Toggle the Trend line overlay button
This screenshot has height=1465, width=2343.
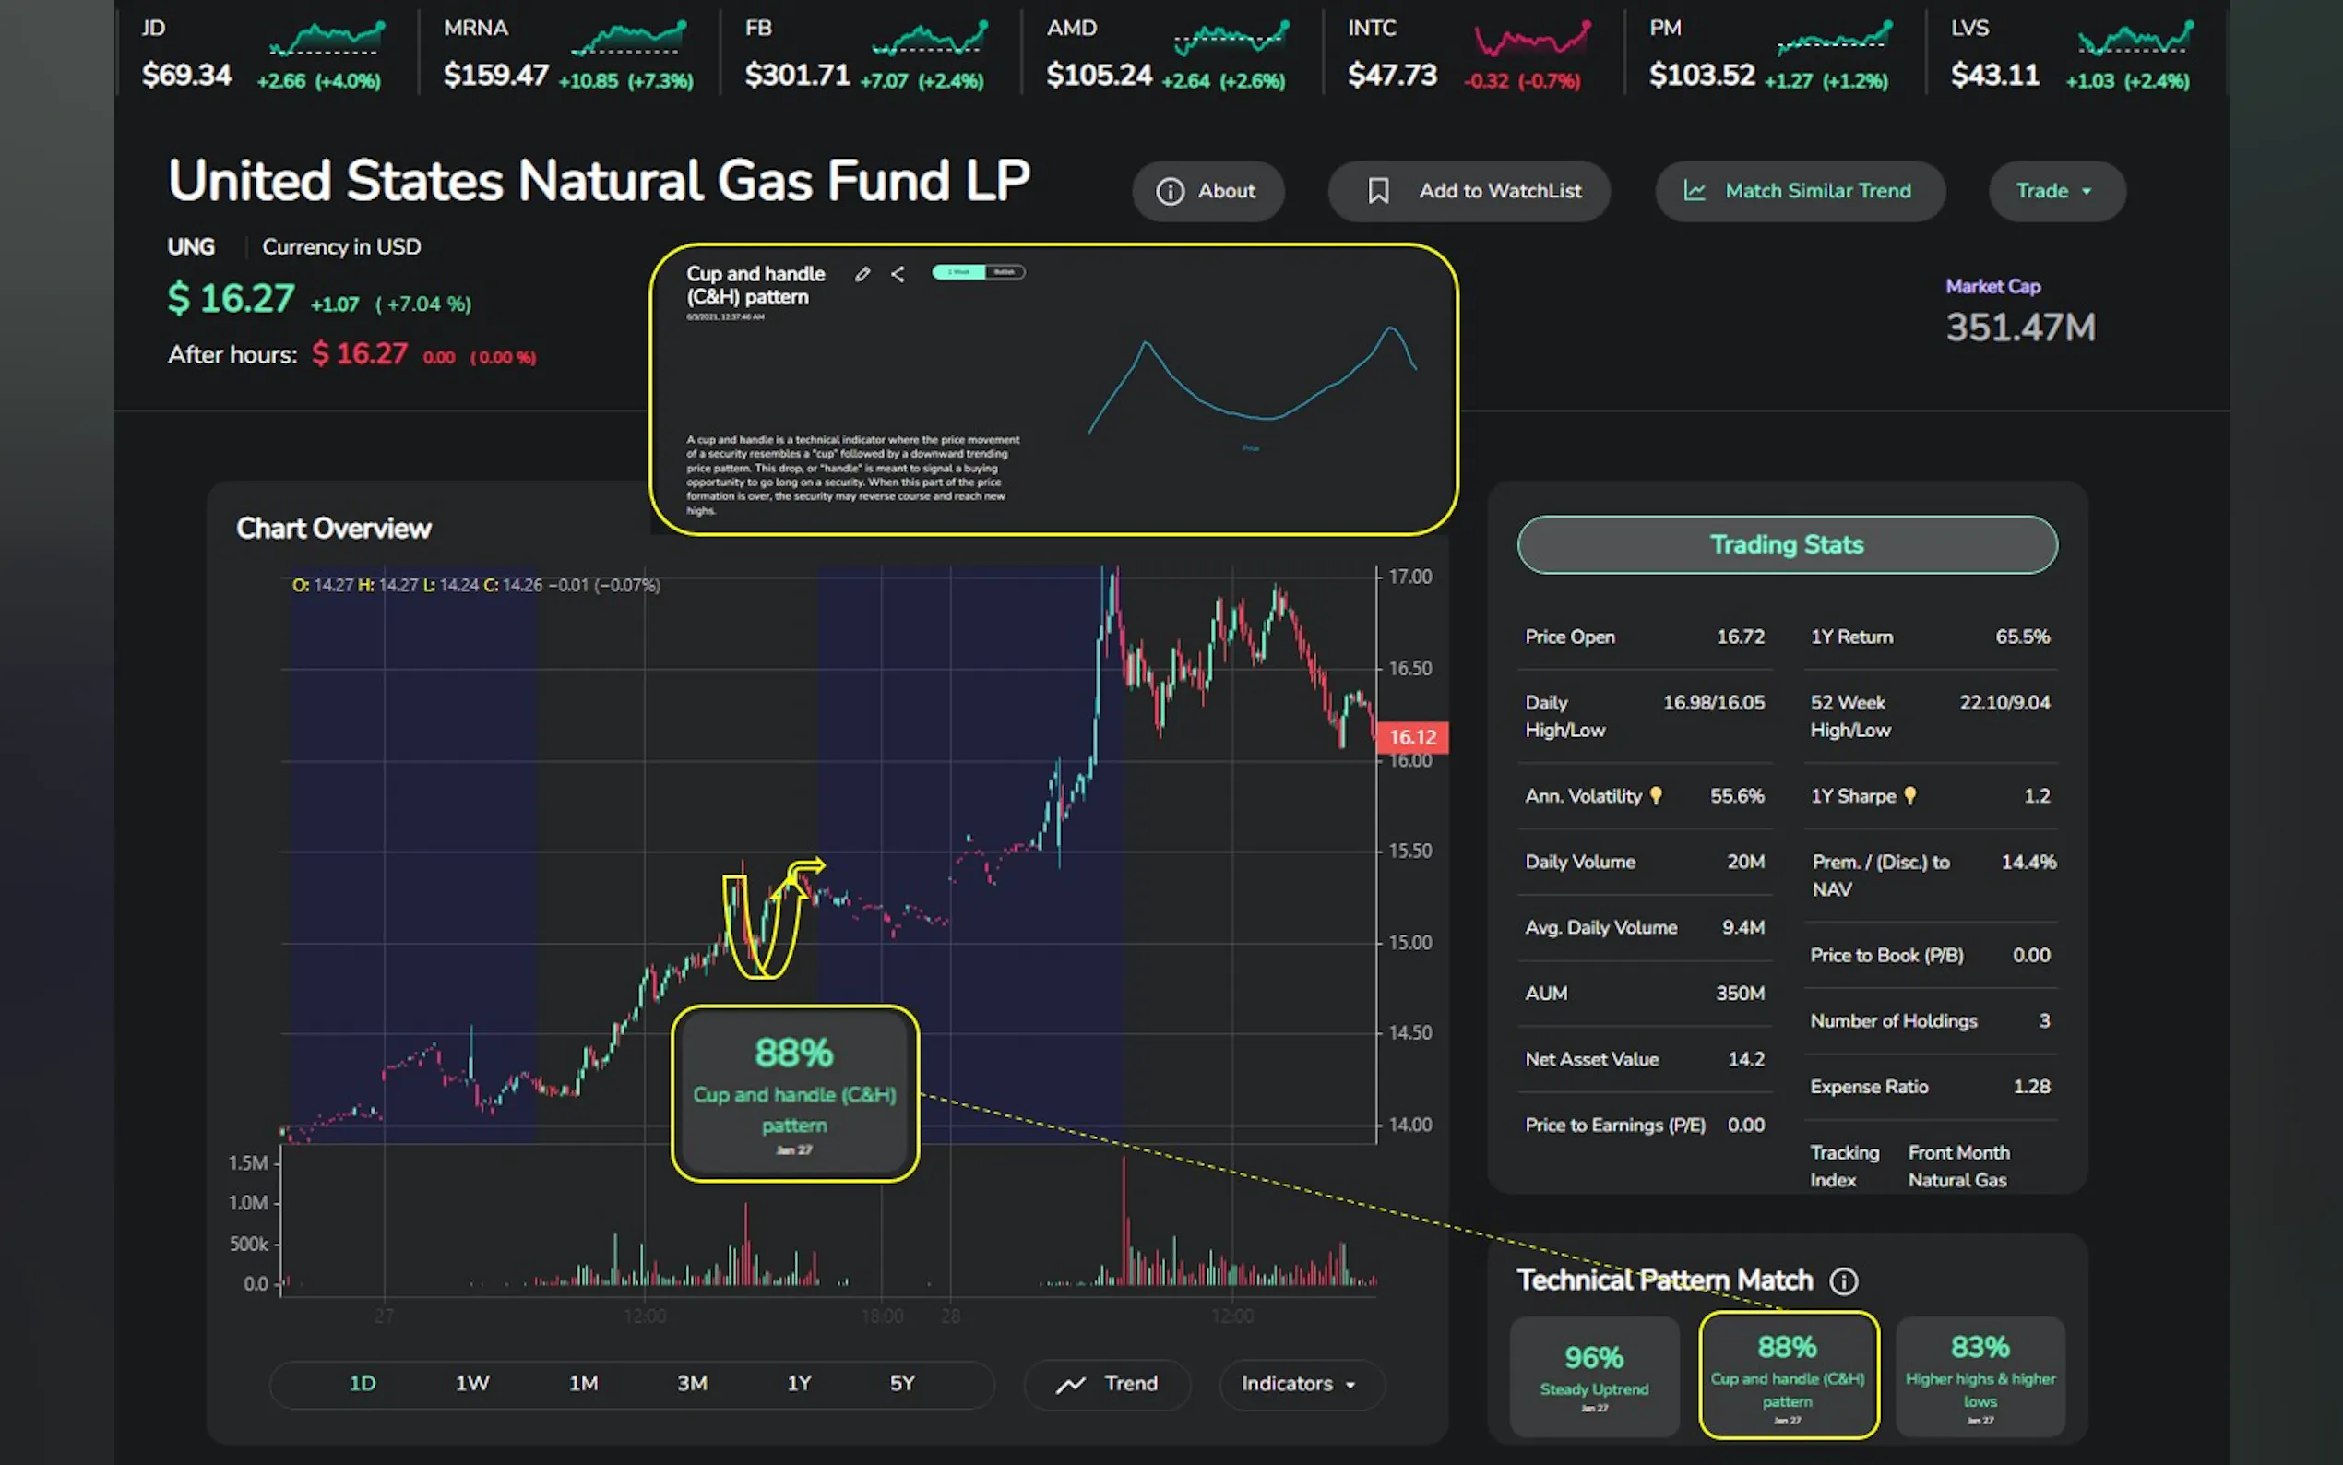click(1107, 1384)
